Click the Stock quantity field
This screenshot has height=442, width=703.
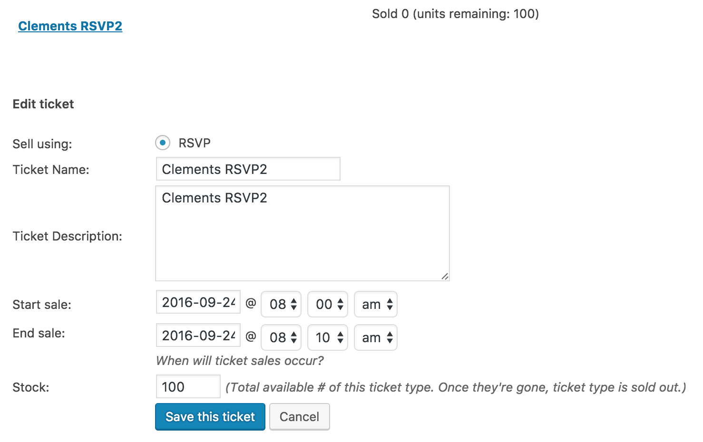pyautogui.click(x=188, y=387)
